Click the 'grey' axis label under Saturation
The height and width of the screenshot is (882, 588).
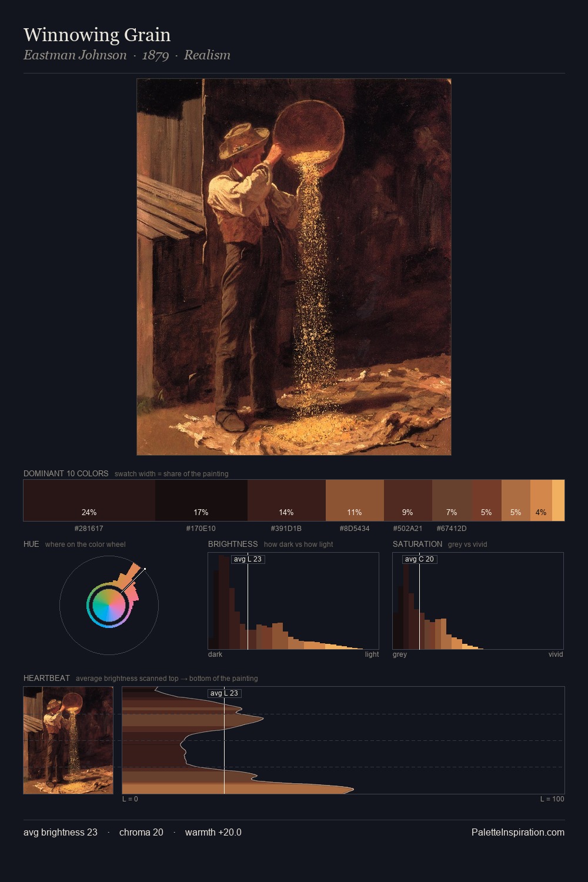click(x=400, y=654)
